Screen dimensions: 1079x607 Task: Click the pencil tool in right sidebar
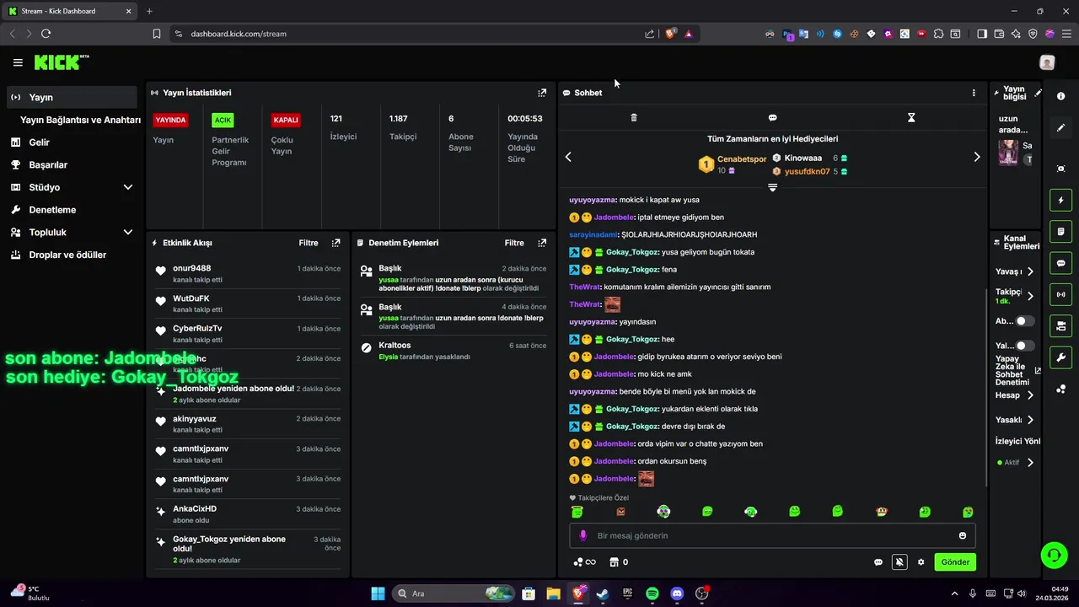tap(1060, 128)
